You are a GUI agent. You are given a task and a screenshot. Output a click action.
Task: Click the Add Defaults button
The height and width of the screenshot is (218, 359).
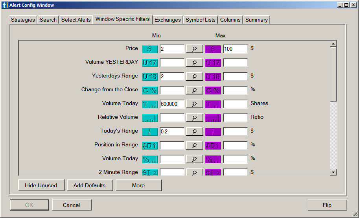point(90,185)
